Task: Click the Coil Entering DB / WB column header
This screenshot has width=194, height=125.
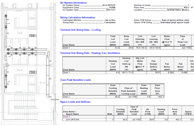Action: (140, 41)
